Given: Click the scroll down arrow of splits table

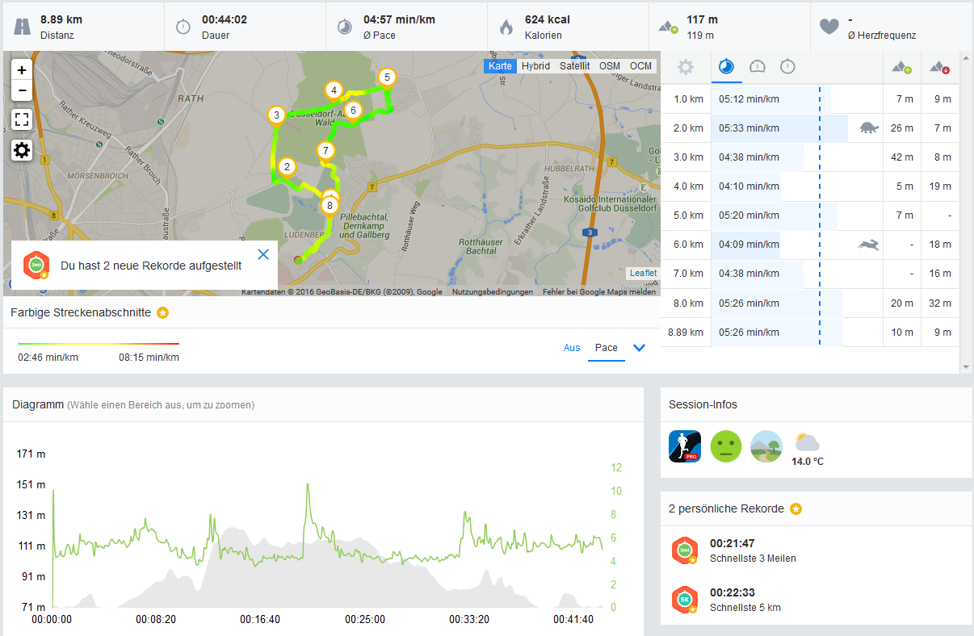Looking at the screenshot, I should [967, 367].
